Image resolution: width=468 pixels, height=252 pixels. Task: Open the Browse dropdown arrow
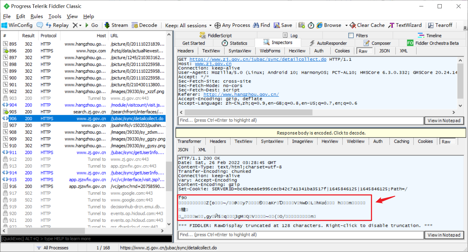(x=346, y=26)
